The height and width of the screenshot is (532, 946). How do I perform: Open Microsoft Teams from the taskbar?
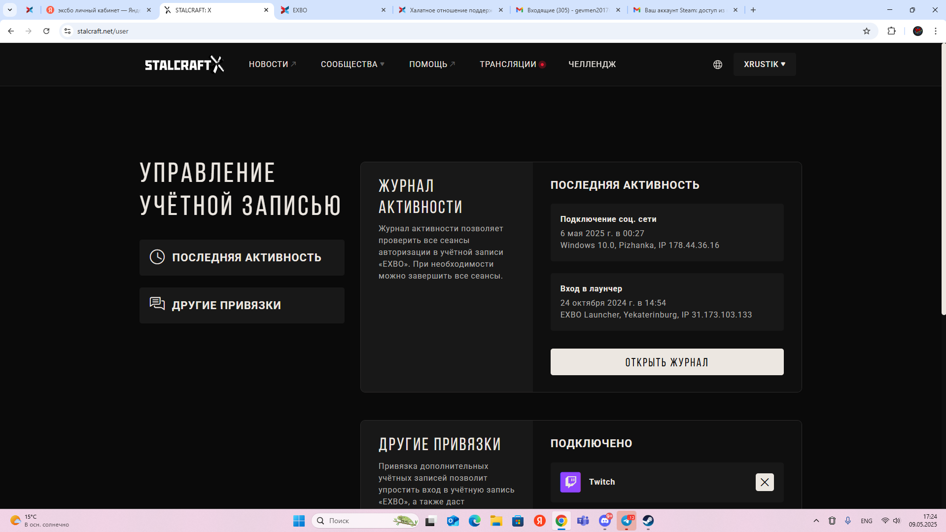pos(583,521)
